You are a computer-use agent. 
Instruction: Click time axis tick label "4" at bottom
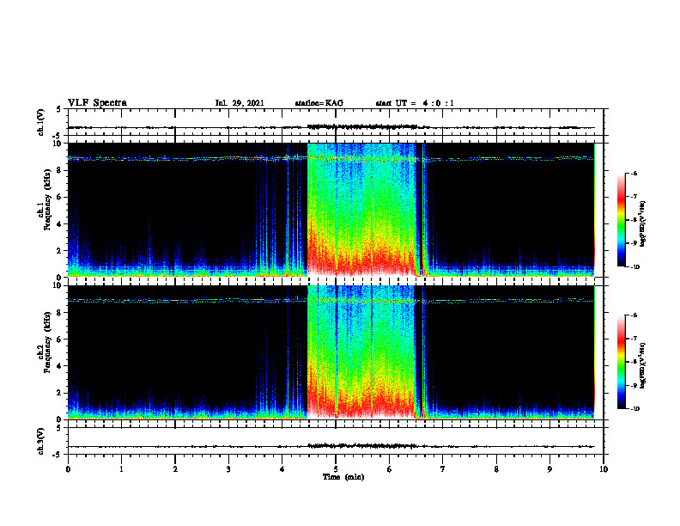[x=282, y=469]
